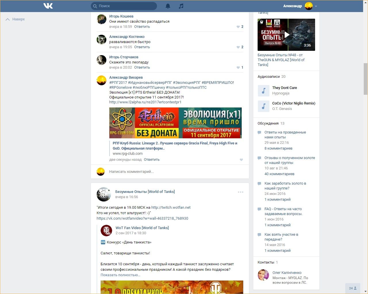368x294 pixels.
Task: Open Hypnogaja artist name
Action: coord(281,93)
